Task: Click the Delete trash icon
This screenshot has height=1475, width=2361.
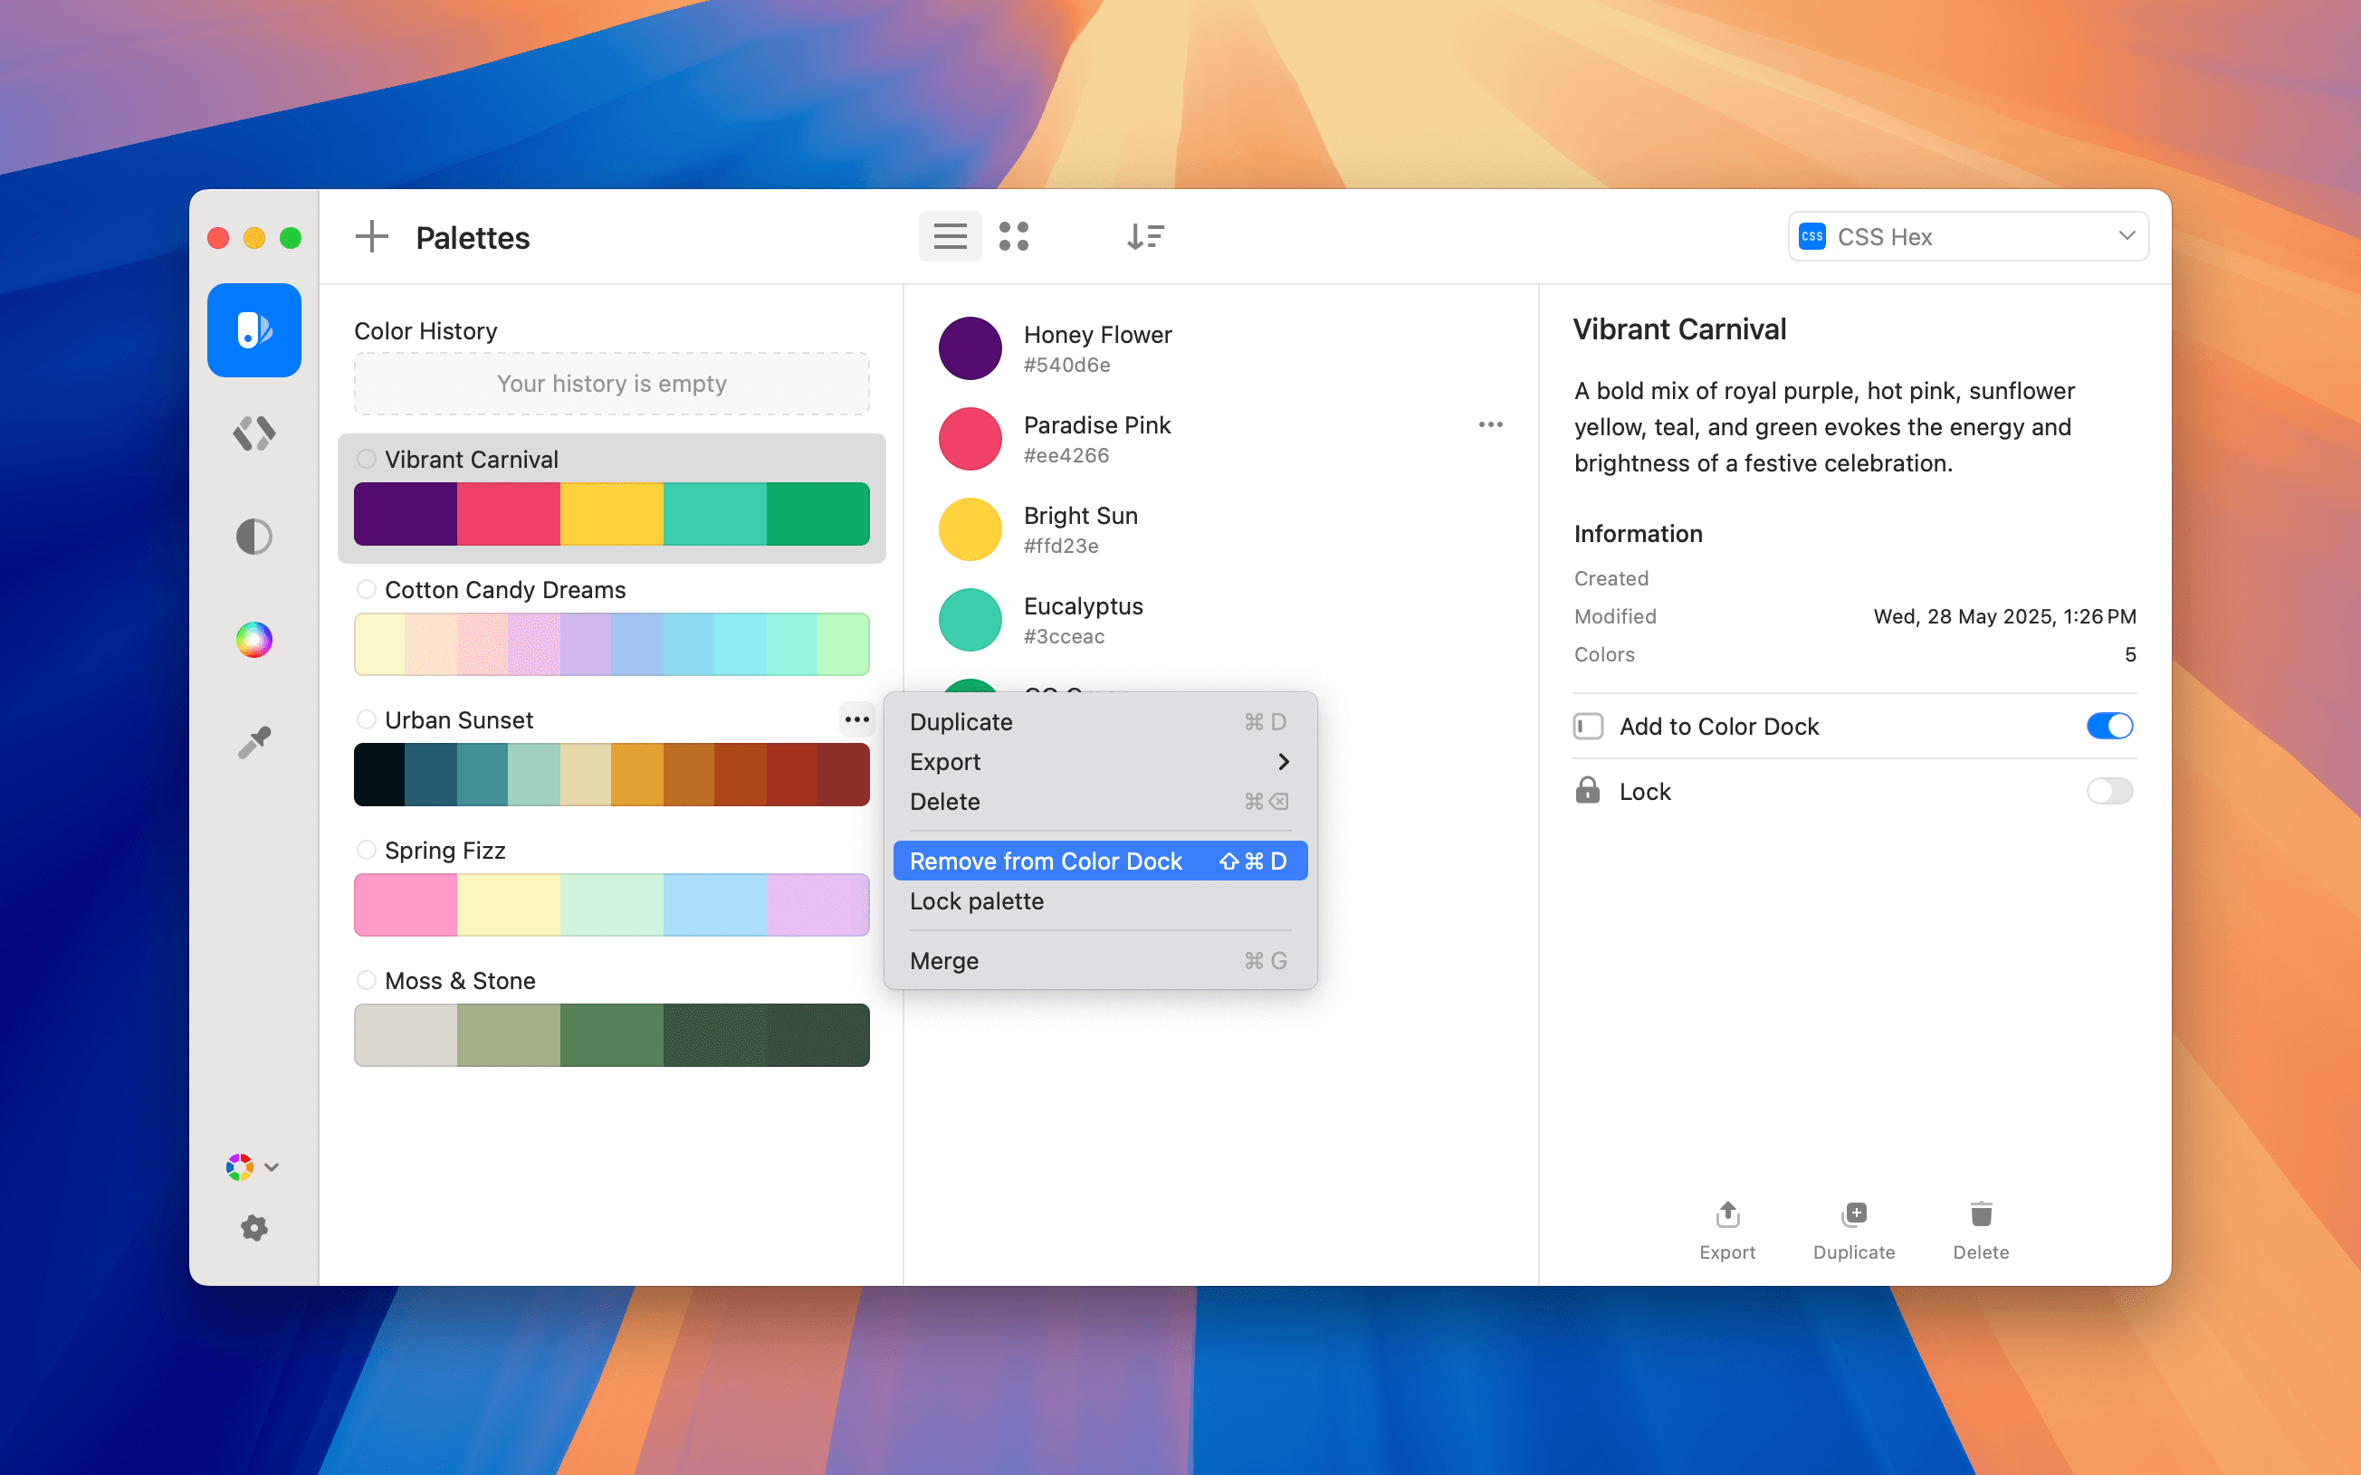Action: coord(1981,1214)
